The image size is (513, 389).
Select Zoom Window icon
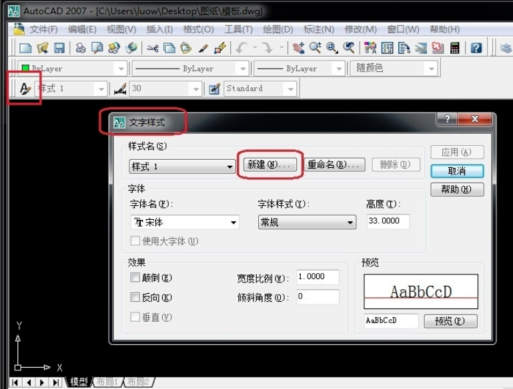pyautogui.click(x=332, y=49)
